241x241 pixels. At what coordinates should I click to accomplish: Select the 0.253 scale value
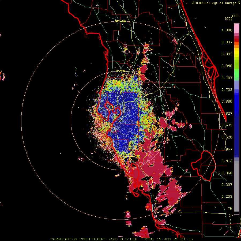click(227, 197)
